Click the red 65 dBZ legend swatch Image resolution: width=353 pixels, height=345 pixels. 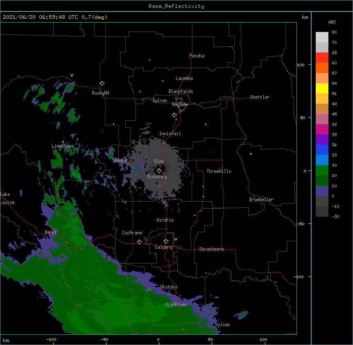[x=322, y=57]
